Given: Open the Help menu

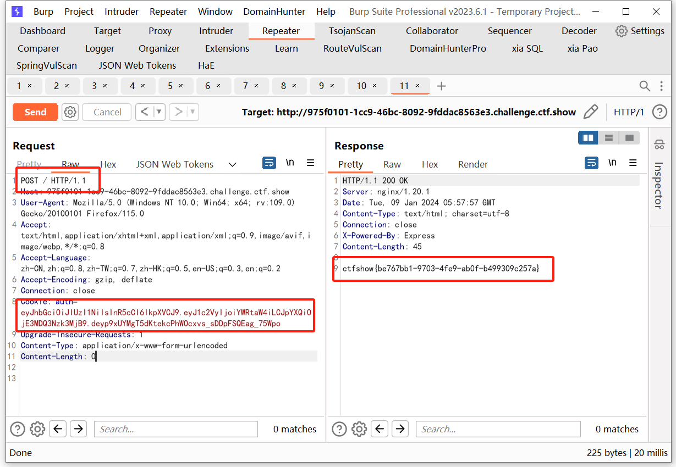Looking at the screenshot, I should point(326,12).
